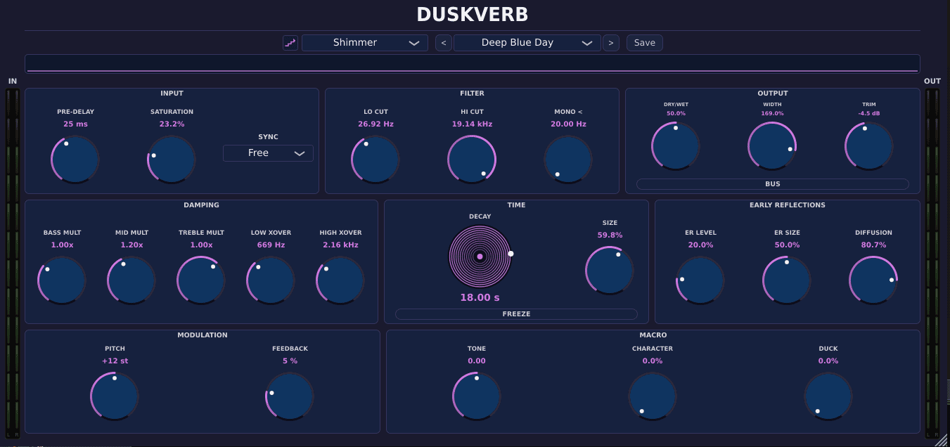The image size is (950, 447).
Task: Click the Lo Cut knob
Action: (x=375, y=159)
